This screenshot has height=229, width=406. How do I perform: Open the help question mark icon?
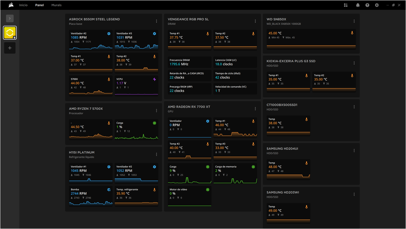point(367,5)
